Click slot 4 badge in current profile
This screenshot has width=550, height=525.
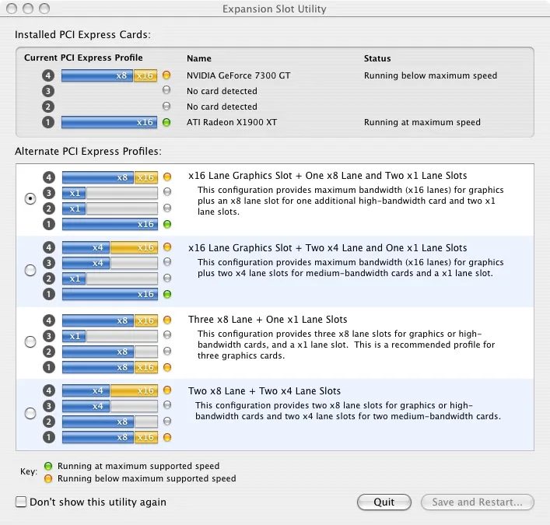(49, 75)
